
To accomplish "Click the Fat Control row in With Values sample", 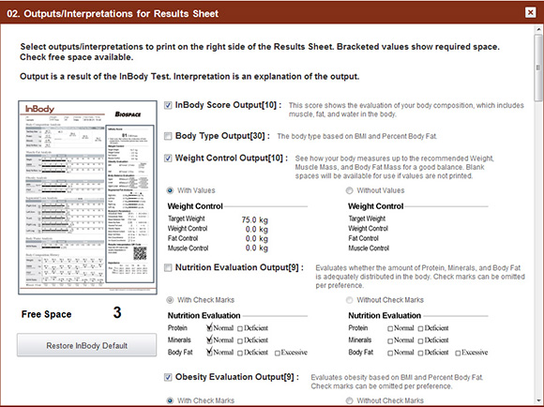I will (x=218, y=238).
